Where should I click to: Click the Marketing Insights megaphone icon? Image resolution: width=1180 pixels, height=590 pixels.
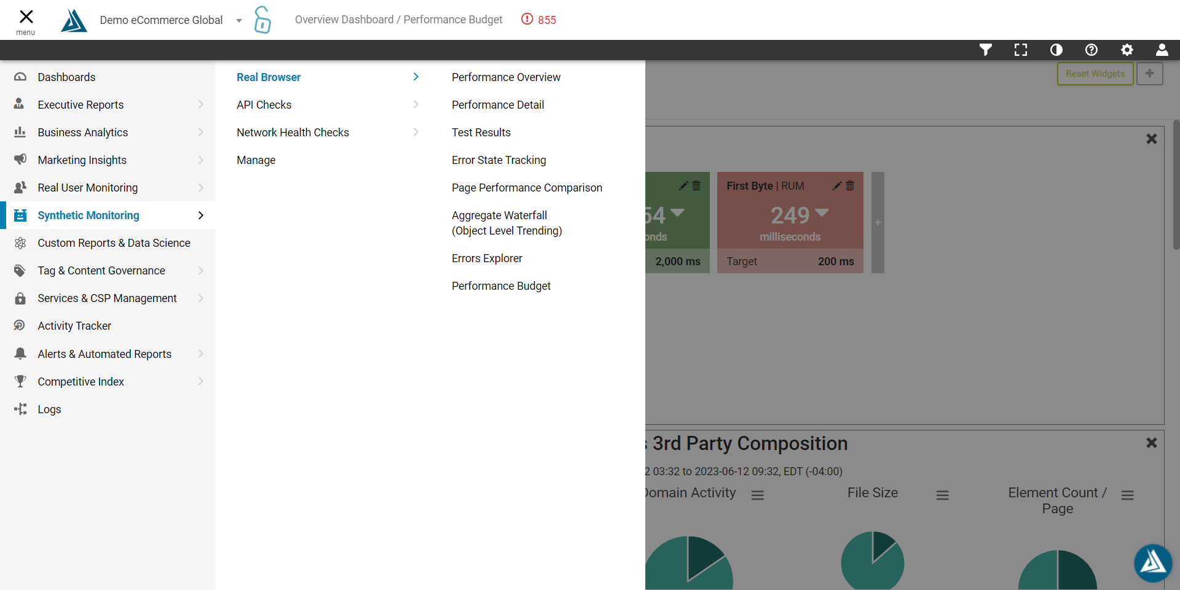pos(20,160)
